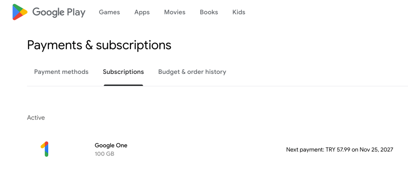Viewport: 408px width, 174px height.
Task: Click the word "Google" in the header wordmark
Action: [x=48, y=12]
